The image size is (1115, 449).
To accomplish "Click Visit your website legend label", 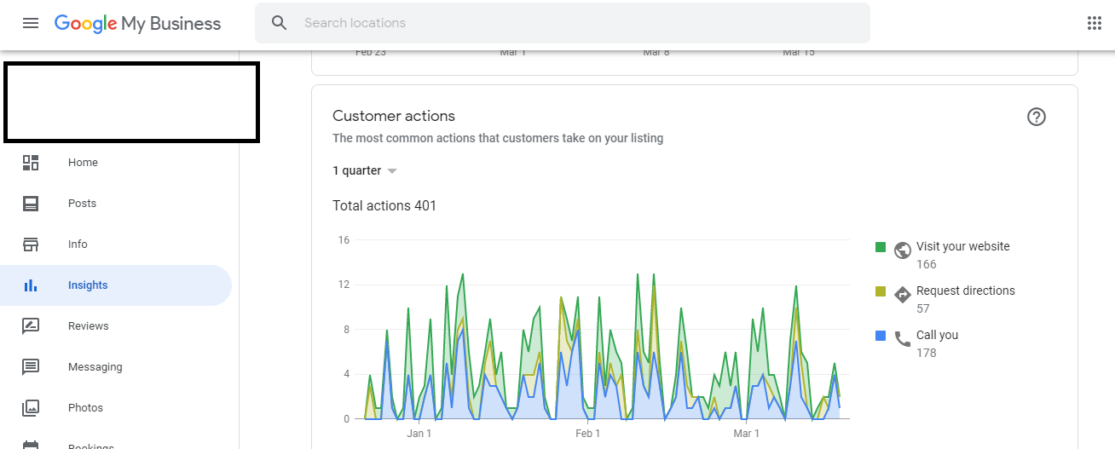I will [963, 246].
